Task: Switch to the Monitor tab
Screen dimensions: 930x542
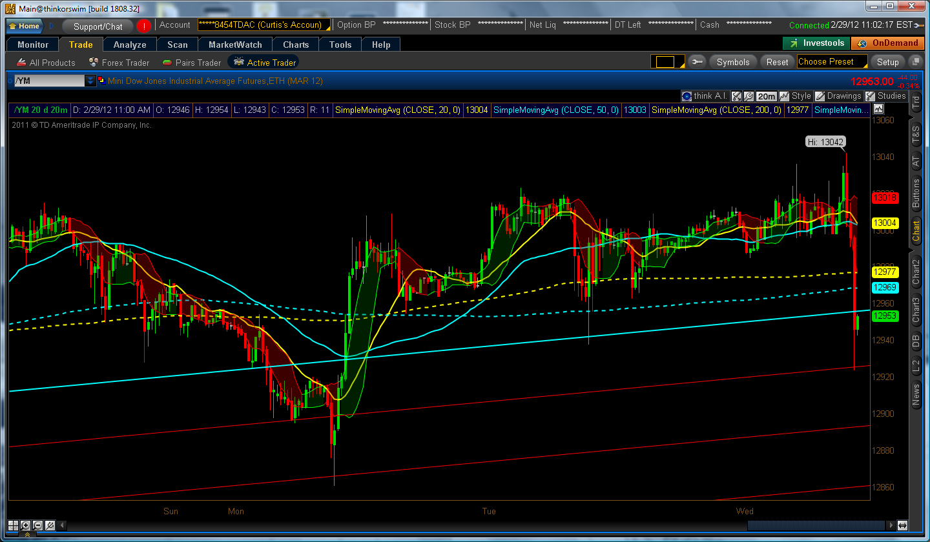Action: tap(33, 45)
